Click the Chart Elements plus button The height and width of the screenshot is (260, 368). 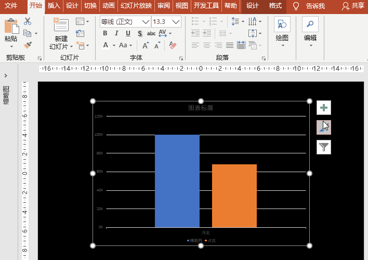coord(324,108)
